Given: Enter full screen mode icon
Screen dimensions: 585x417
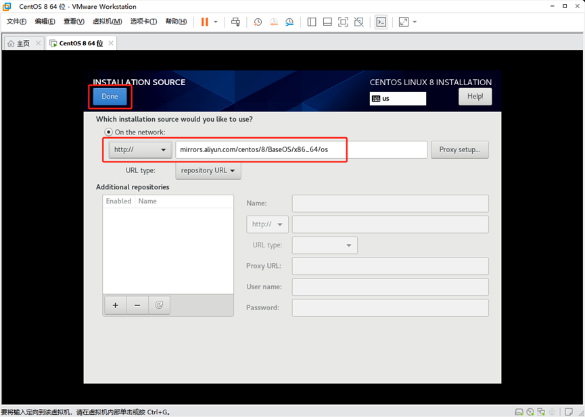Looking at the screenshot, I should 343,22.
